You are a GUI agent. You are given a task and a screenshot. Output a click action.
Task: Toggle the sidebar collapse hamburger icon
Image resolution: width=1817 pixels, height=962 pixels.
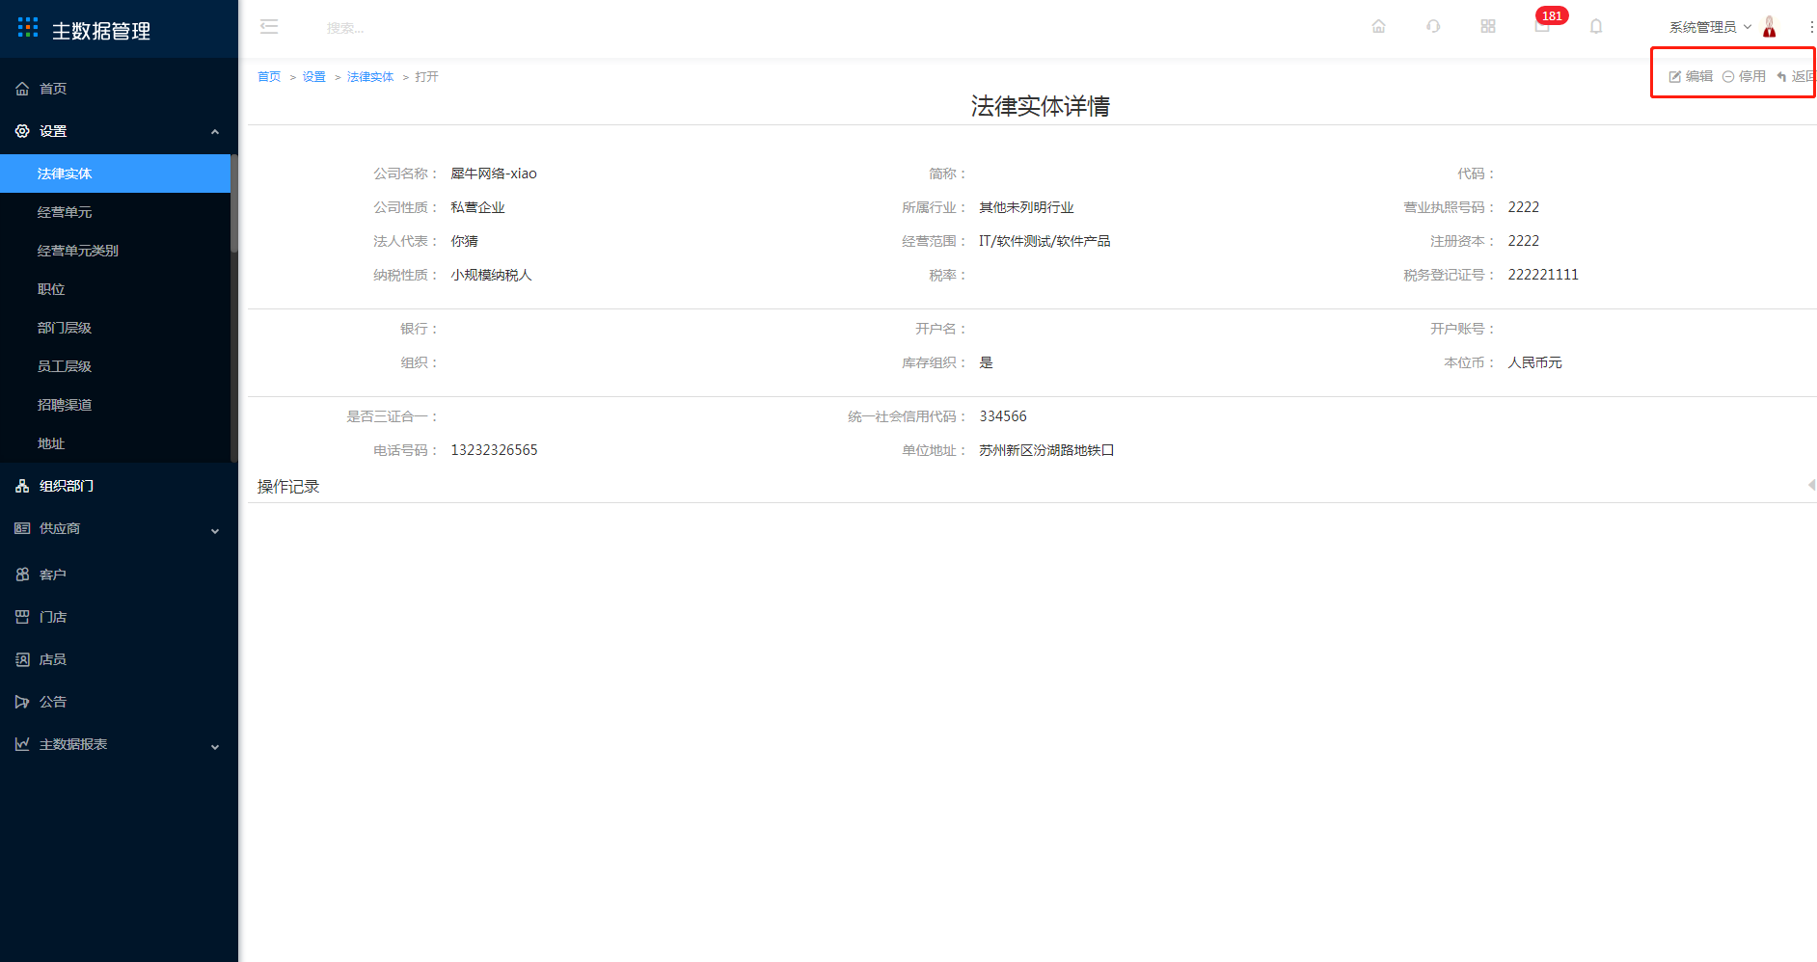pyautogui.click(x=269, y=27)
